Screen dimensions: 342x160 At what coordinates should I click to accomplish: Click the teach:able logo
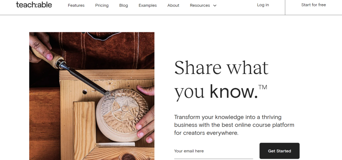(34, 5)
